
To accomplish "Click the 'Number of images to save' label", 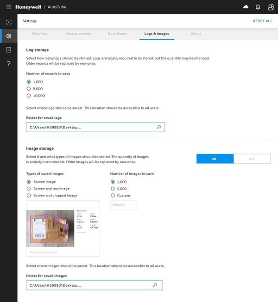I will [x=132, y=174].
